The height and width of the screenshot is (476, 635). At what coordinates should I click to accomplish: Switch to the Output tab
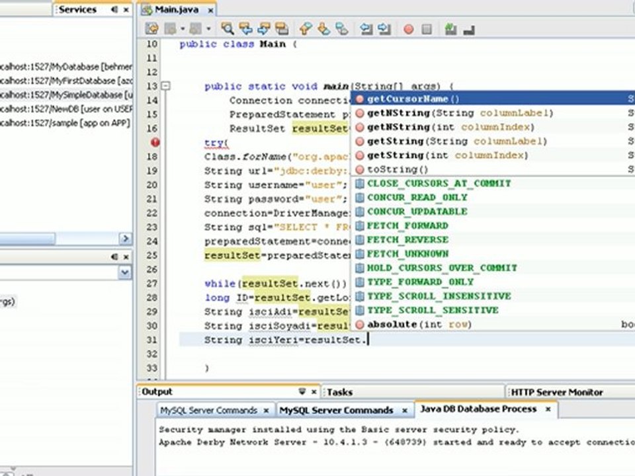157,392
